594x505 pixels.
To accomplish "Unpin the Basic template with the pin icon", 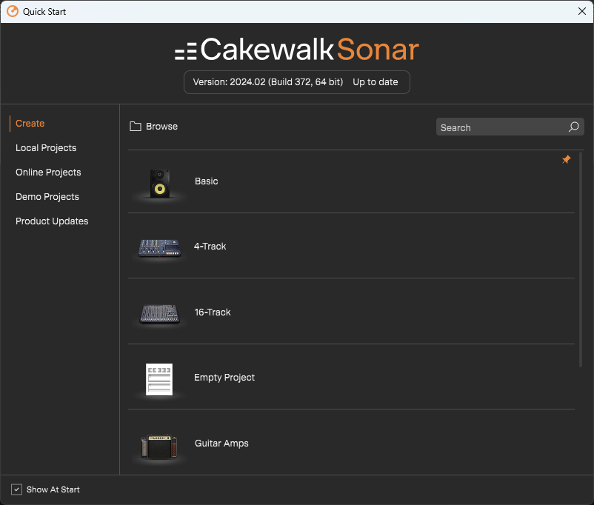I will tap(567, 159).
